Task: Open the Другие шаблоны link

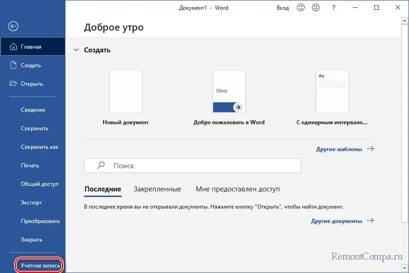Action: pyautogui.click(x=344, y=149)
